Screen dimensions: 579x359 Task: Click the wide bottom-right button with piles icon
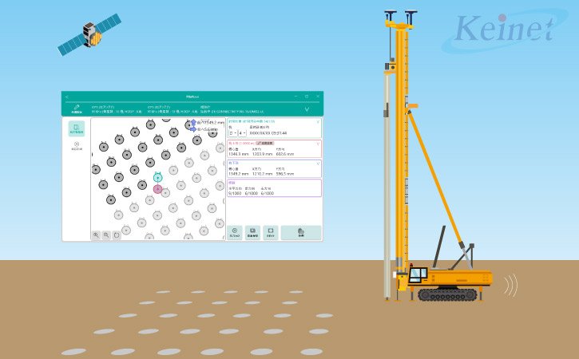pos(301,233)
